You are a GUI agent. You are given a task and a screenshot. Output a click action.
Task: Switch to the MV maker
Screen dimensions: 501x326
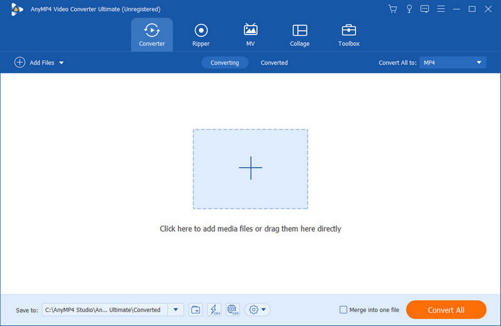coord(250,34)
